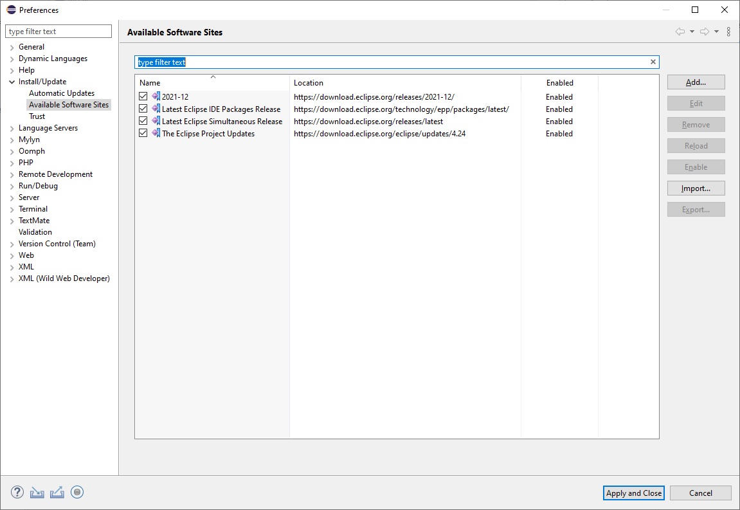This screenshot has width=740, height=510.
Task: Select the Validation preference page
Action: click(x=35, y=232)
